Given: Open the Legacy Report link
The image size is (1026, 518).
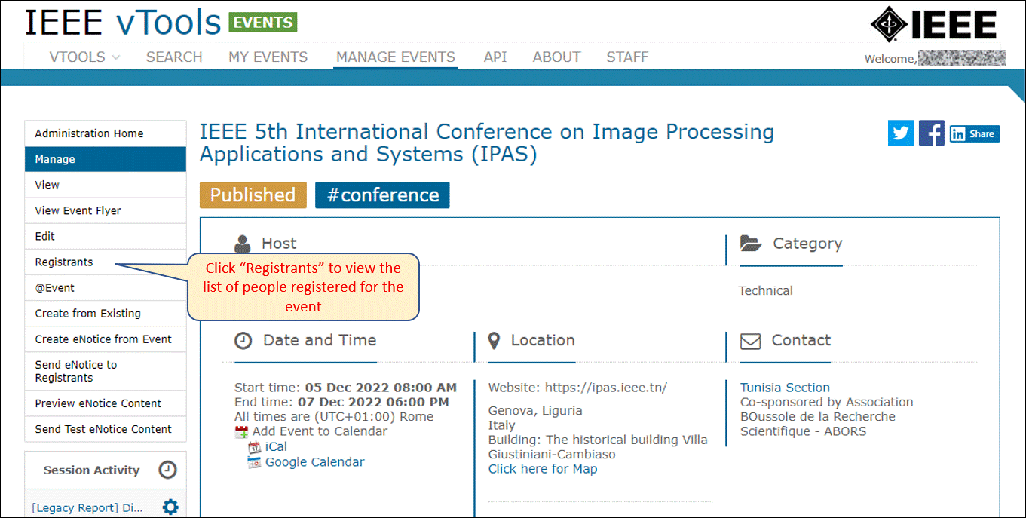Looking at the screenshot, I should click(x=87, y=508).
